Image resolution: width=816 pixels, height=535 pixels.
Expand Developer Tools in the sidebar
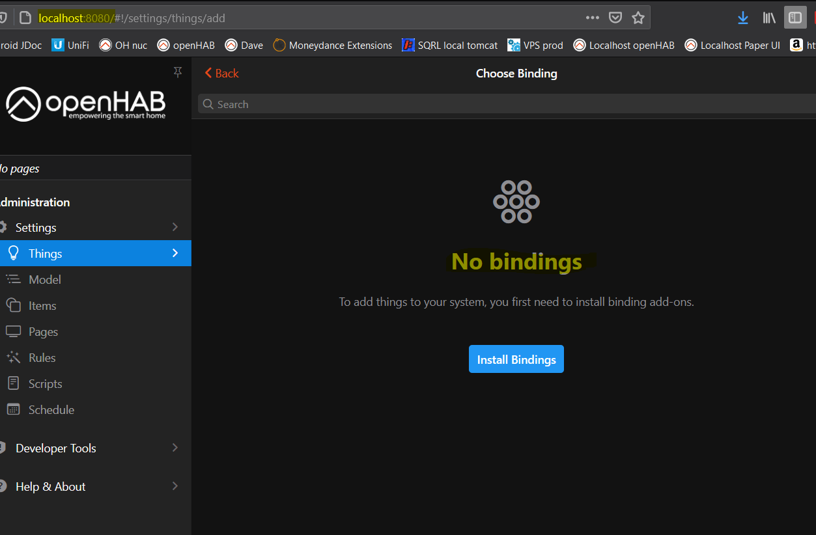click(x=174, y=448)
